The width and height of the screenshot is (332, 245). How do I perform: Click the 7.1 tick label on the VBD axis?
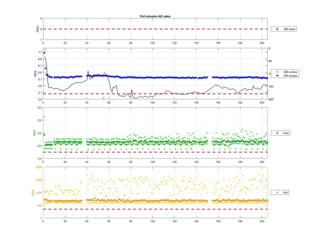40,52
